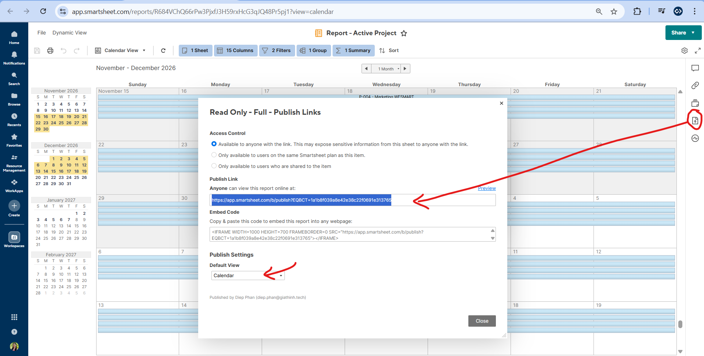The height and width of the screenshot is (356, 704).
Task: Jump to January 2027 in the mini calendar
Action: [x=61, y=200]
